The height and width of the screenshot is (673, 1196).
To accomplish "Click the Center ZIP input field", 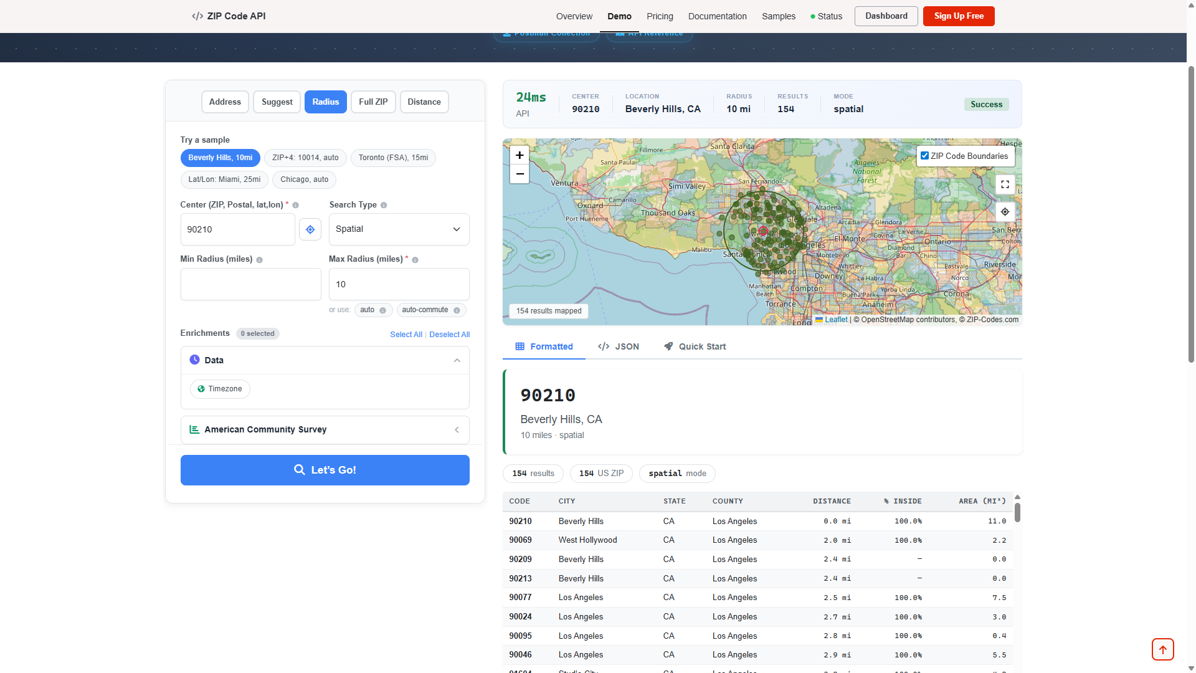I will coord(237,229).
